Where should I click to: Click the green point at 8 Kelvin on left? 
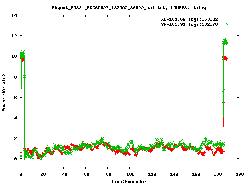24,77
